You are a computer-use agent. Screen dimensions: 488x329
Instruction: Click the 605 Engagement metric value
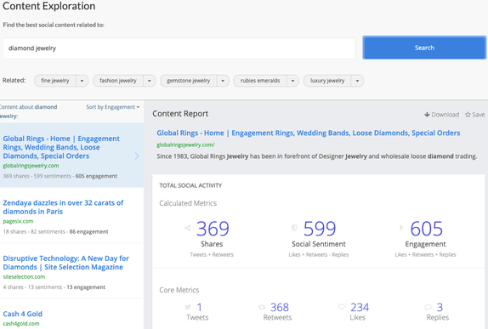[x=427, y=229]
